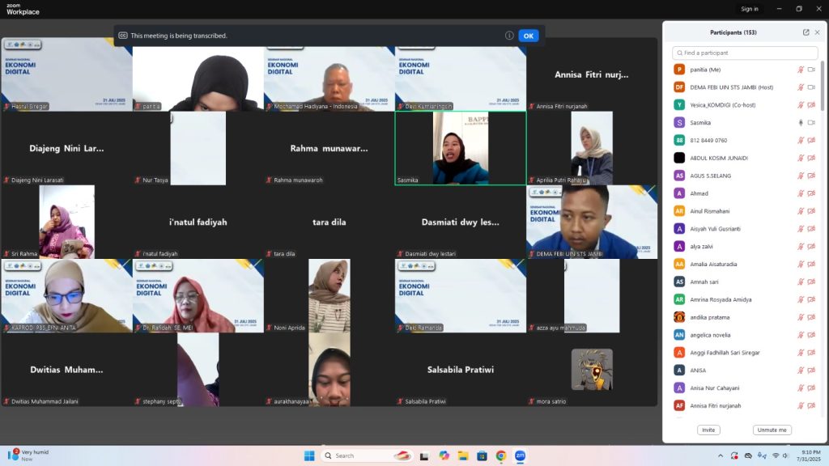The width and height of the screenshot is (829, 466).
Task: Click the Invite button
Action: [708, 430]
